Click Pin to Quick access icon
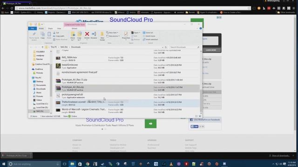This screenshot has height=167, width=298. 34,36
